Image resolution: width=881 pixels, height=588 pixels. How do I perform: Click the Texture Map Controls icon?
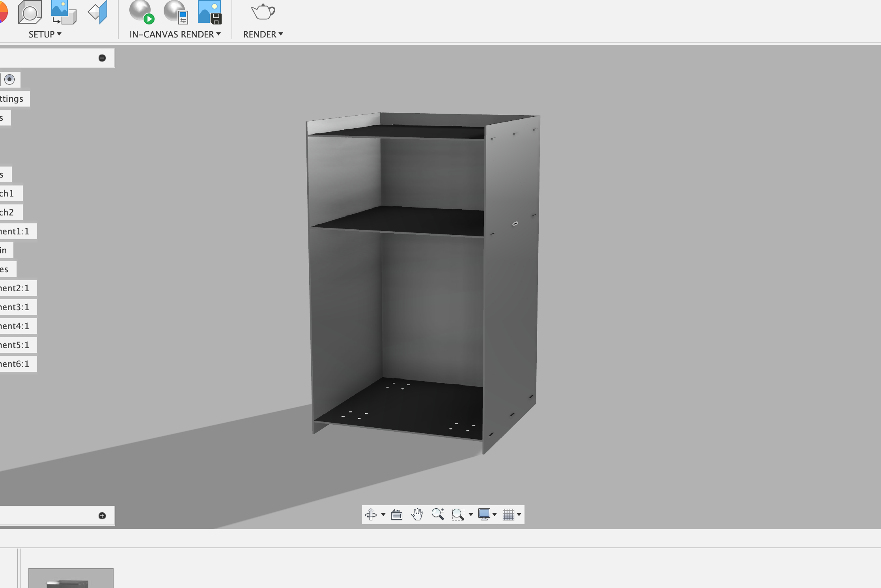pos(98,12)
